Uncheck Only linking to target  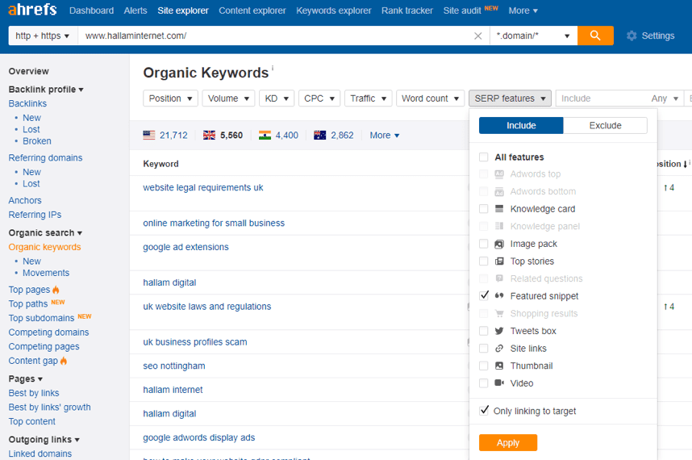484,410
